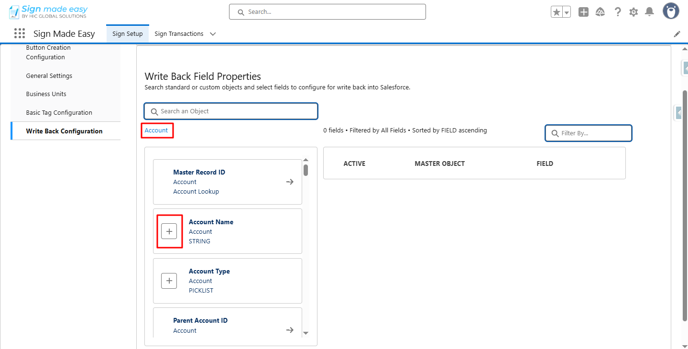Click the Account breadcrumb link

[156, 130]
